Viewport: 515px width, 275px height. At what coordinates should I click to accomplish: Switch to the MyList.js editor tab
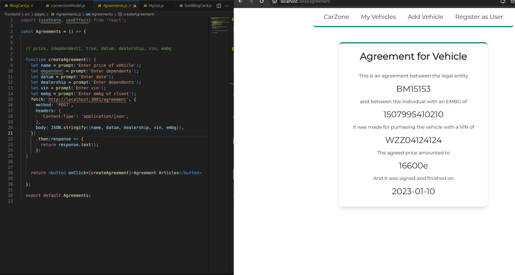(x=153, y=6)
